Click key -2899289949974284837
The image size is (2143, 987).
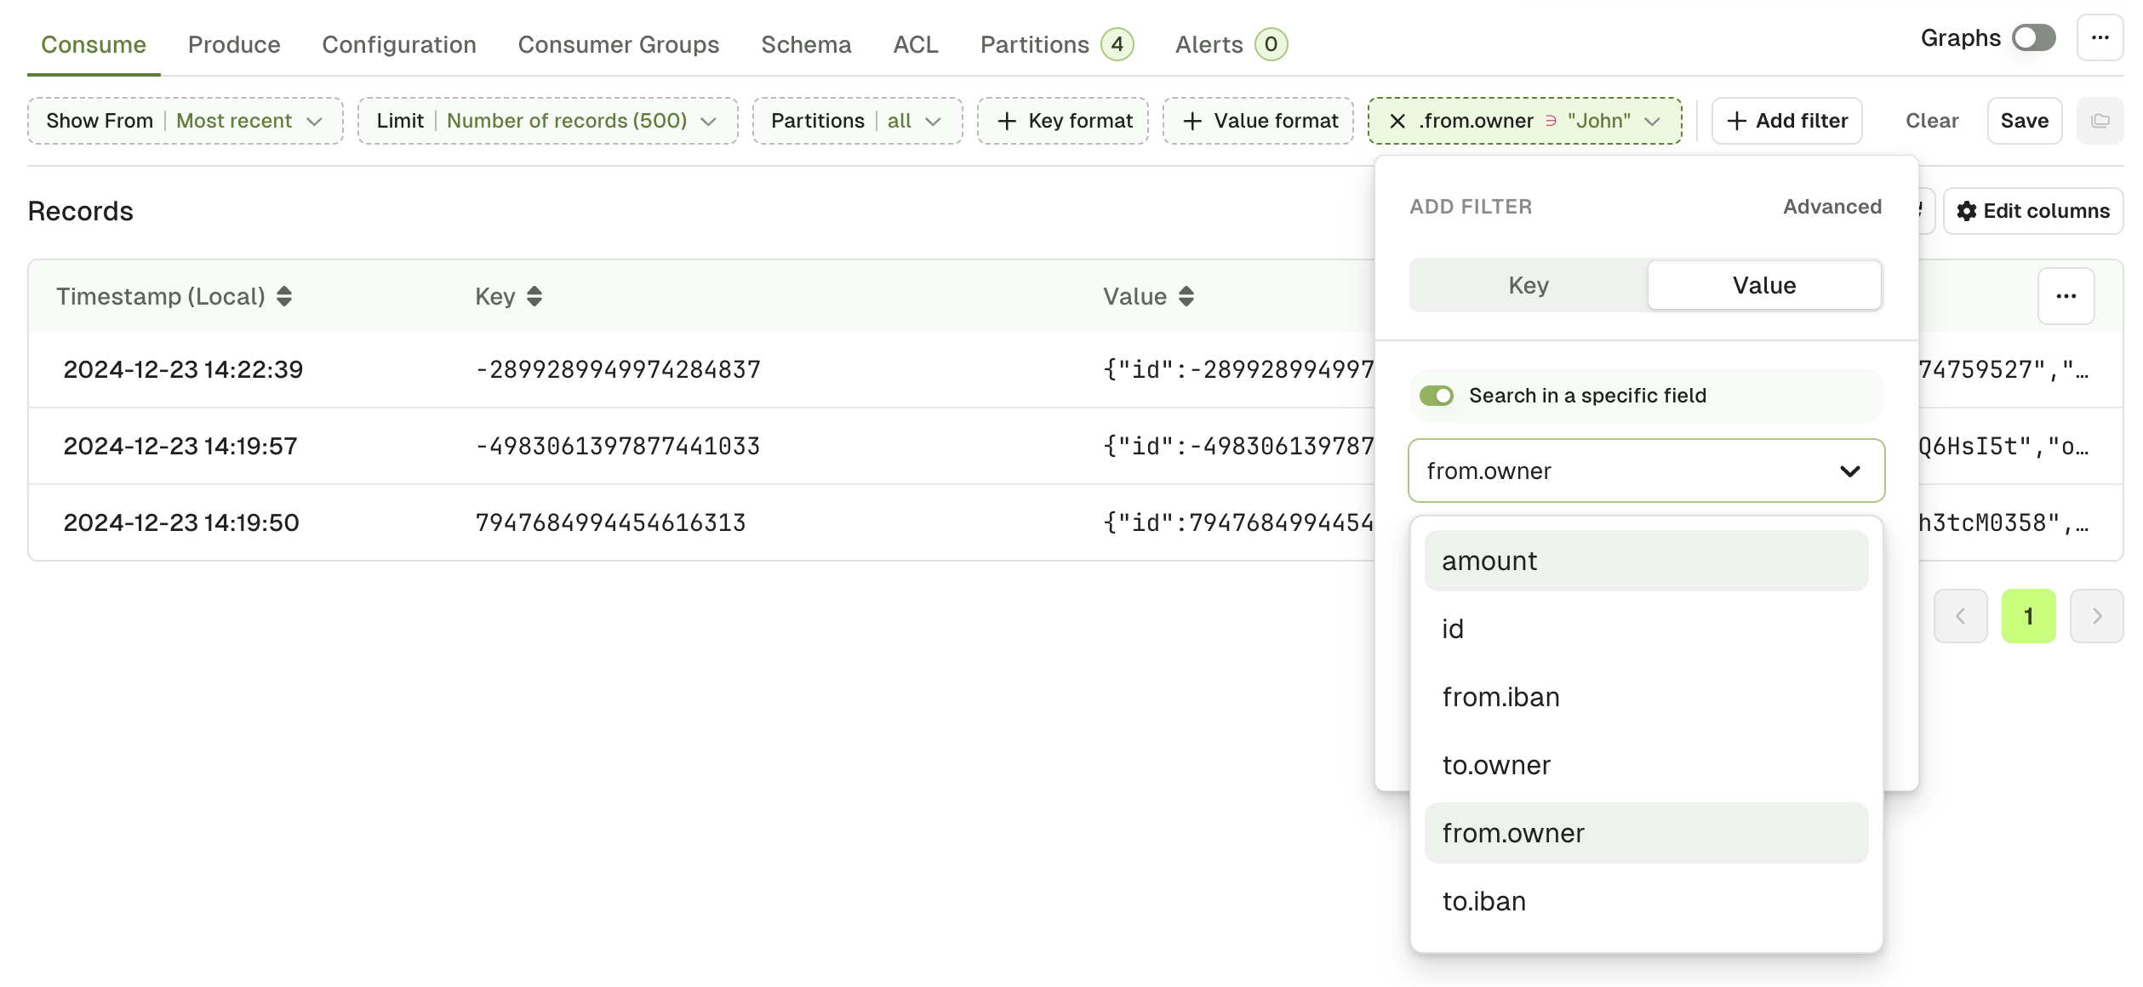(x=618, y=369)
